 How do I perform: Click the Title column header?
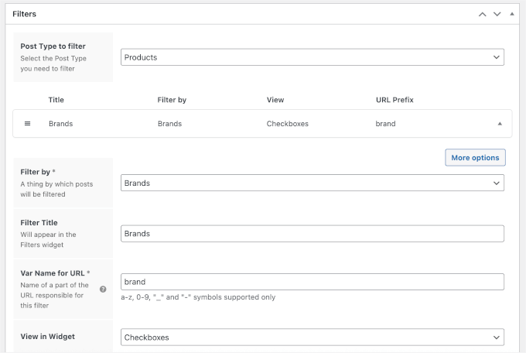(x=56, y=100)
